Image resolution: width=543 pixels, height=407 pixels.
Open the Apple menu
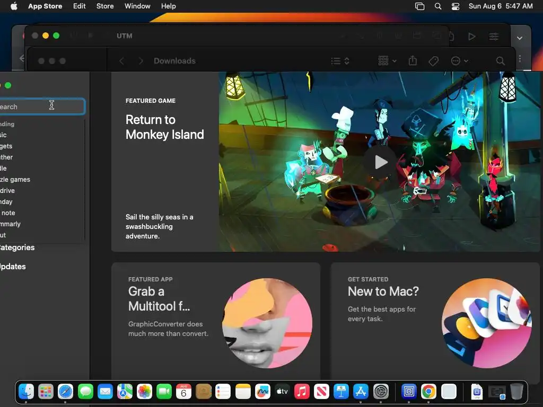coord(14,6)
